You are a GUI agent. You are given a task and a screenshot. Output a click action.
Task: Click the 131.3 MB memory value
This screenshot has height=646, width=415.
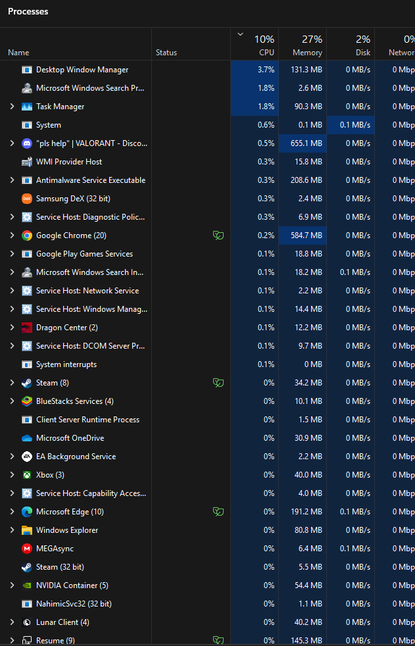coord(306,70)
